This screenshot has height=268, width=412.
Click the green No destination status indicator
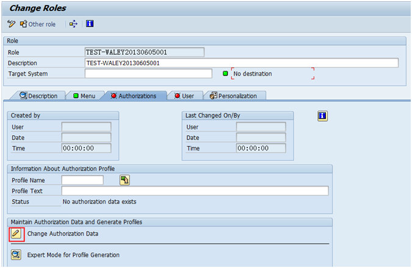tap(225, 74)
